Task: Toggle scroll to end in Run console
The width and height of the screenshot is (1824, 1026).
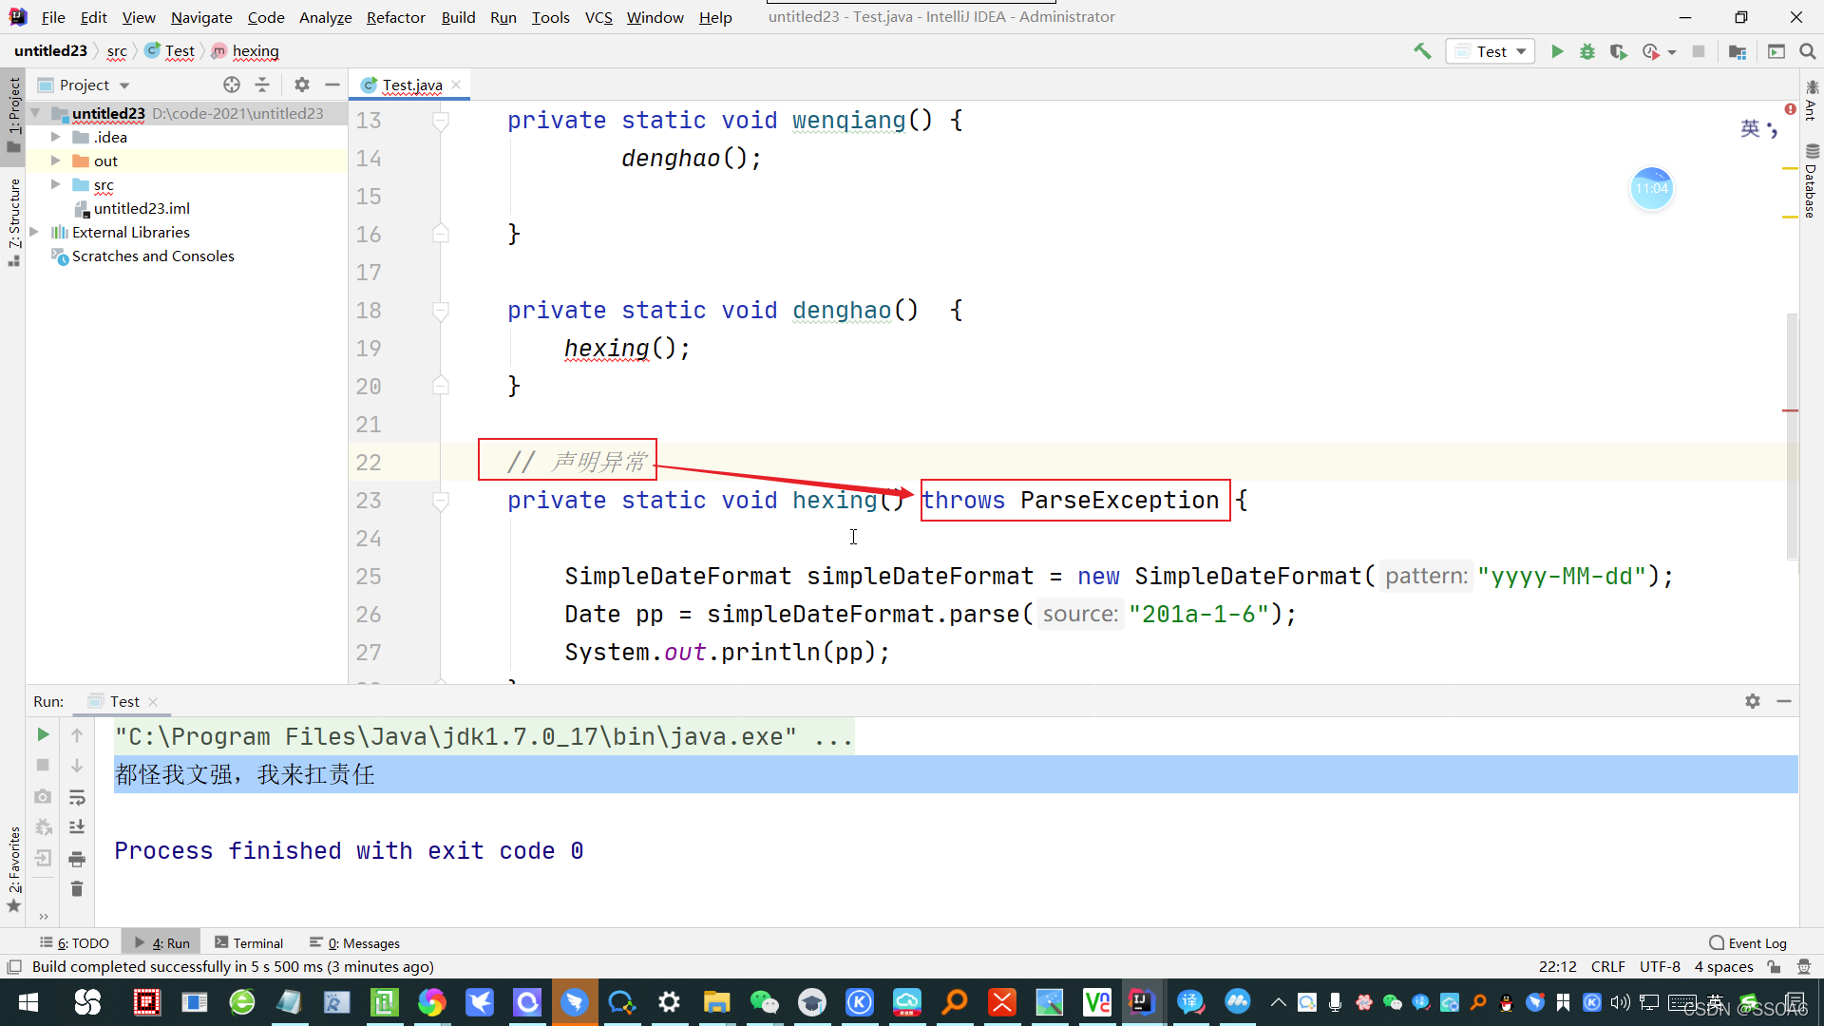Action: coord(77,826)
